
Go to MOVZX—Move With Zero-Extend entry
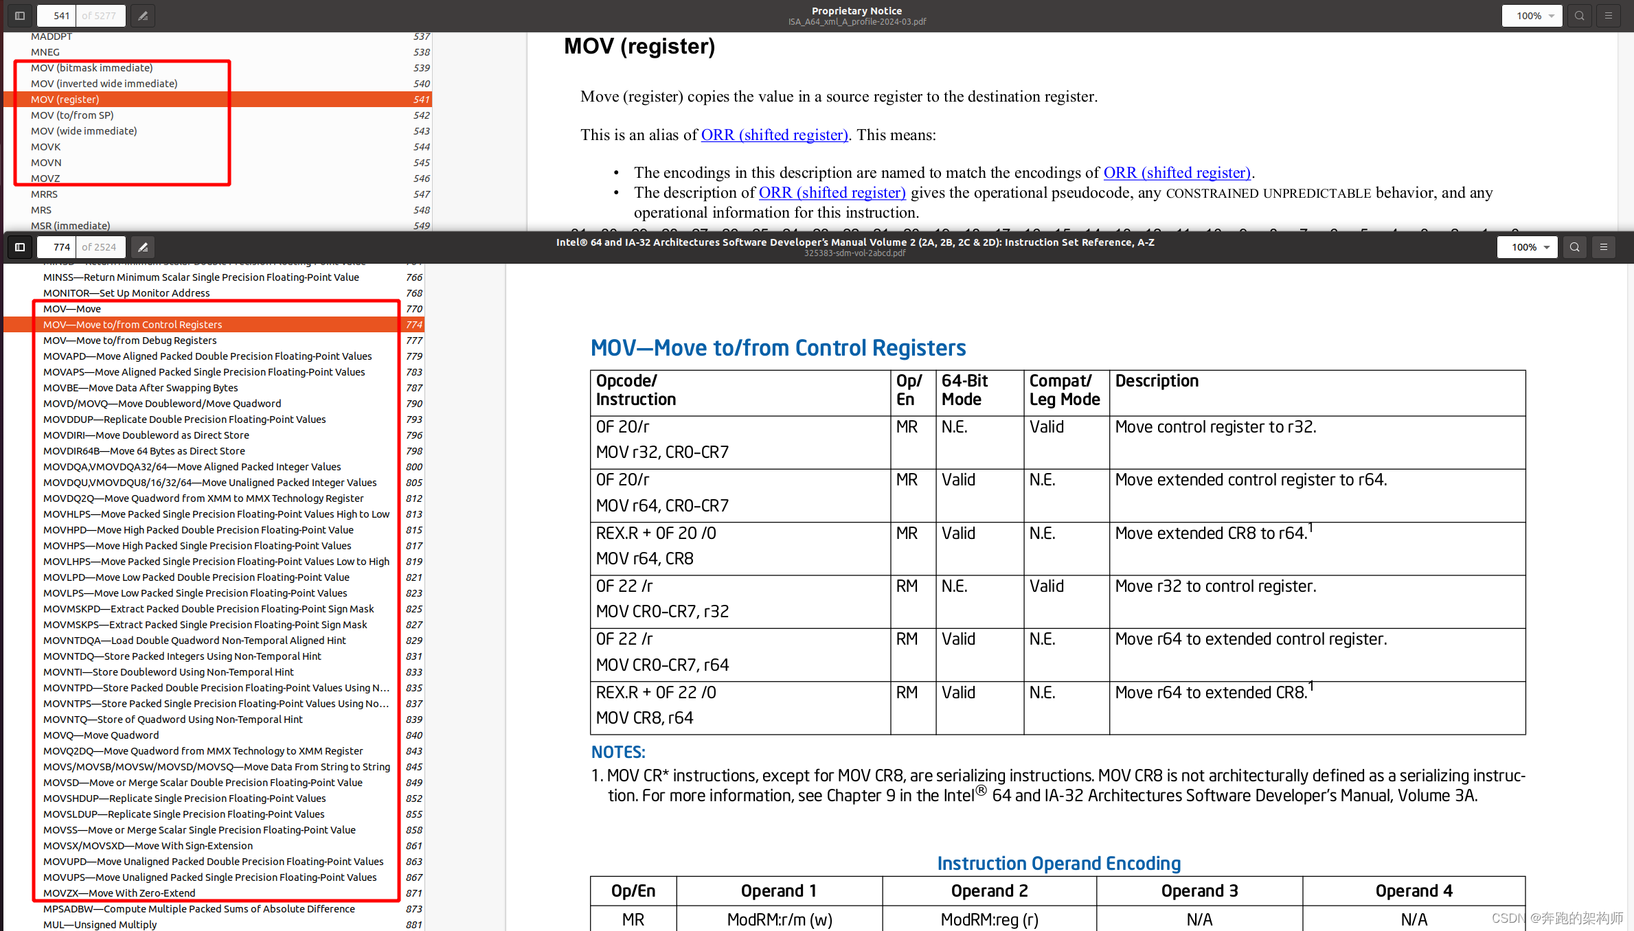point(119,893)
